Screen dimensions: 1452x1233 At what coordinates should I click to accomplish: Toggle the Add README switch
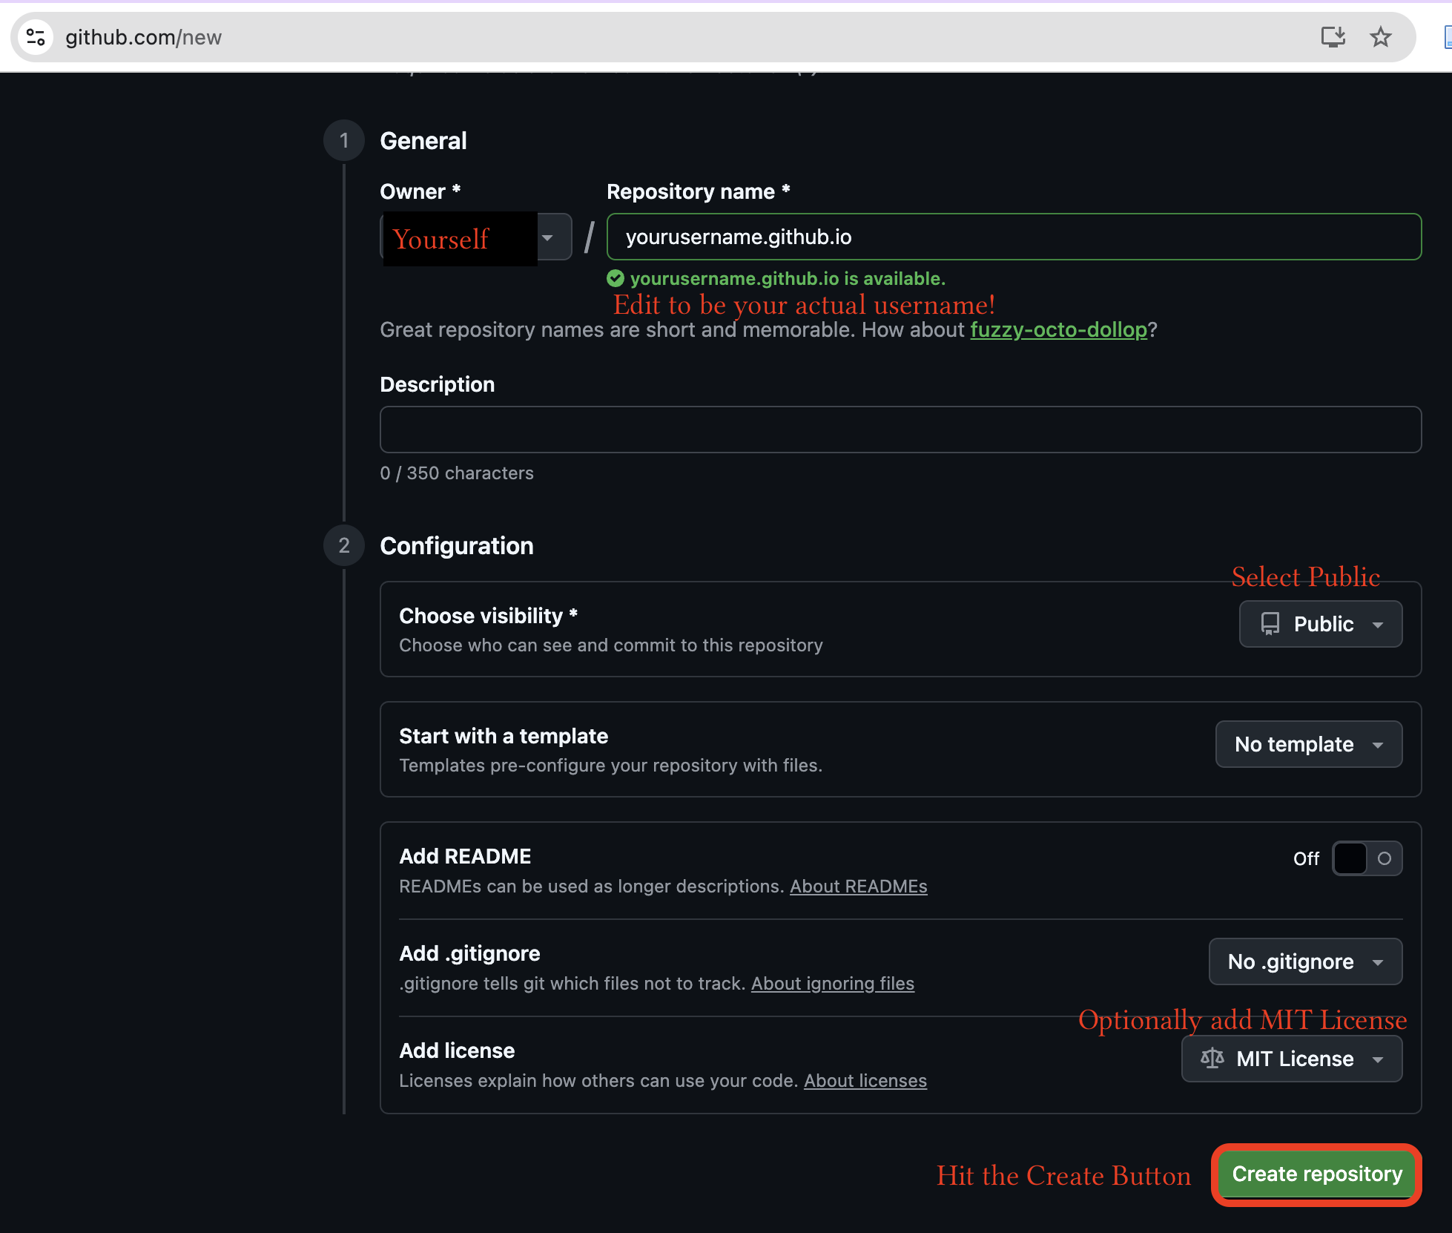(1367, 858)
